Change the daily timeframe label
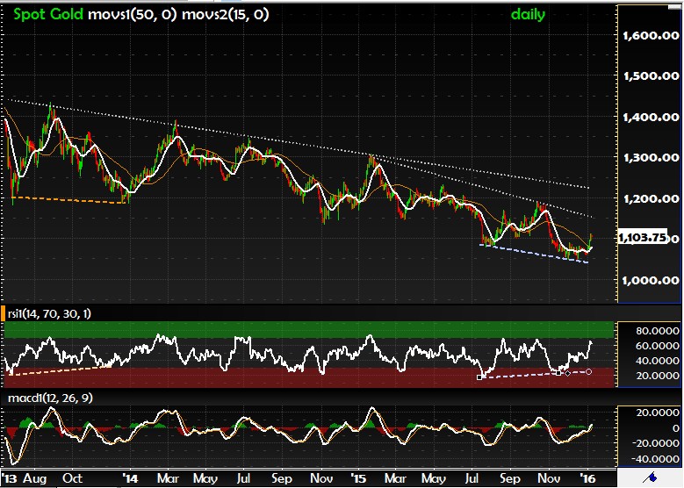Viewport: 684px width, 488px height. click(528, 14)
